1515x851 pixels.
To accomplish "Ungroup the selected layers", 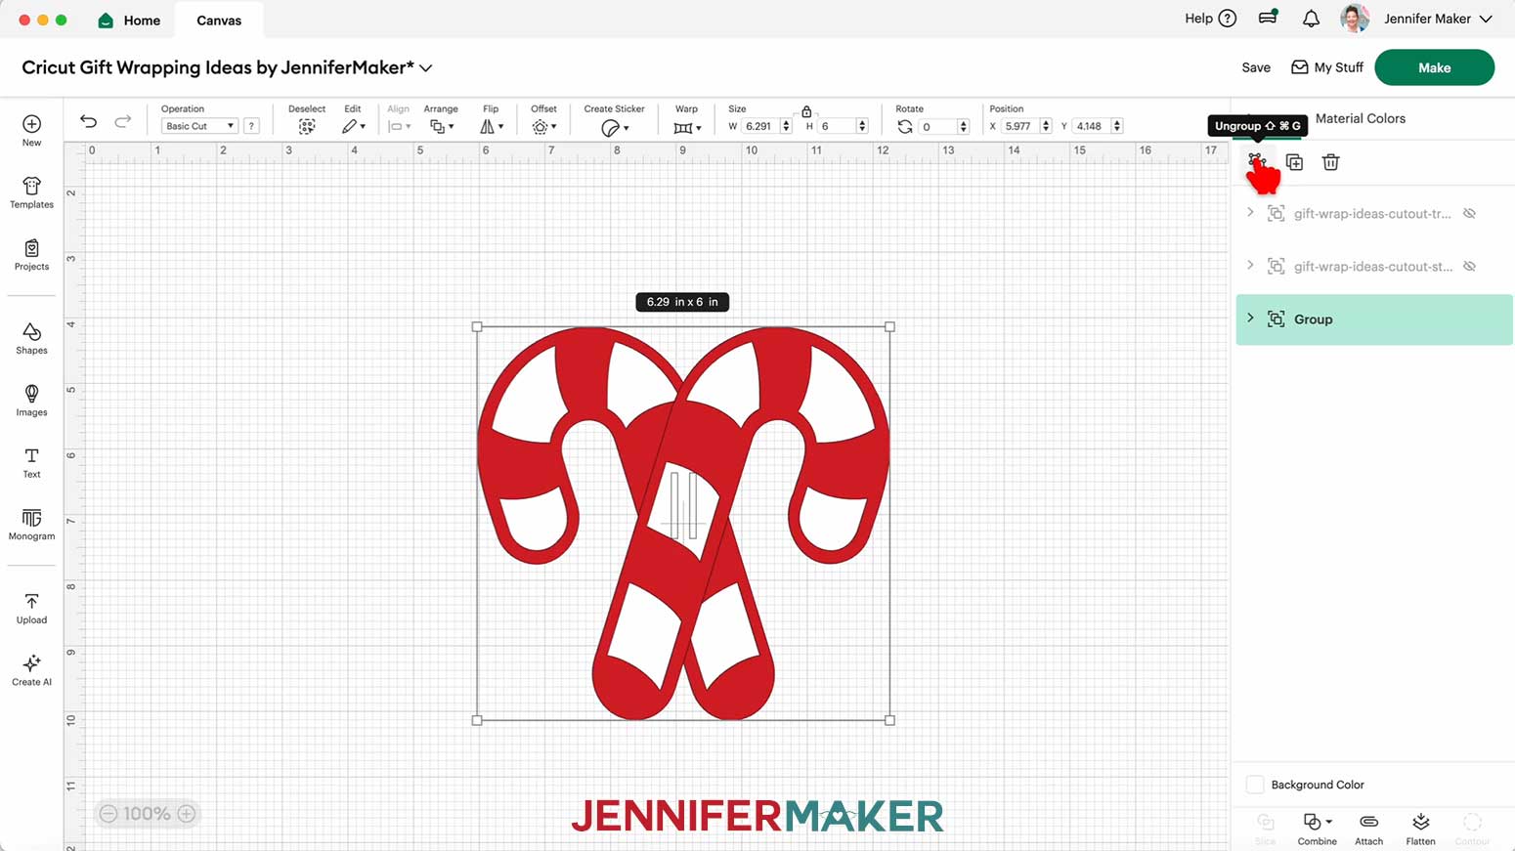I will (x=1257, y=161).
